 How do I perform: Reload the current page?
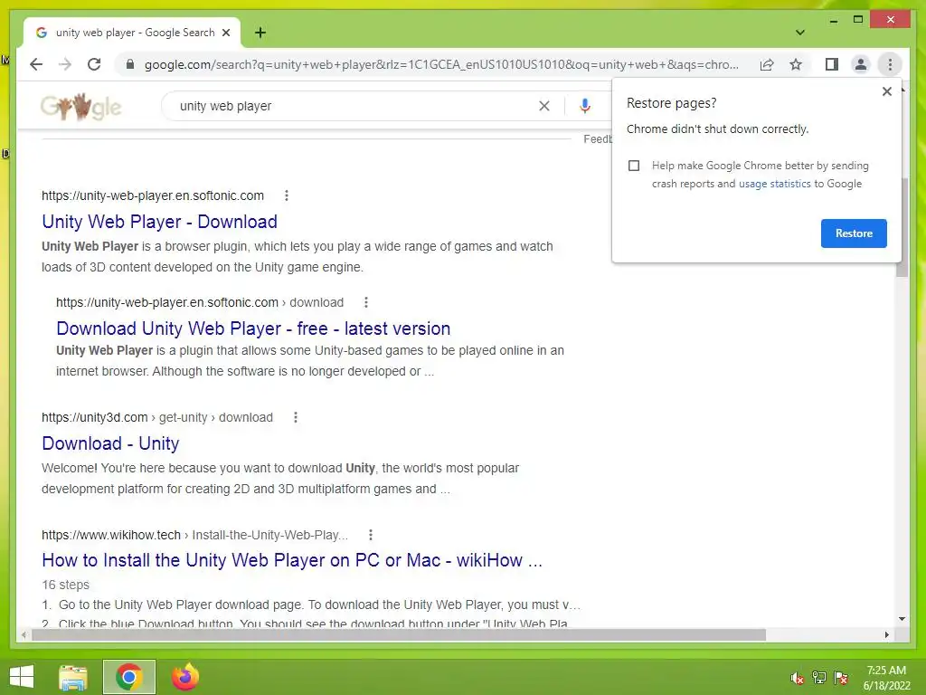pos(94,64)
